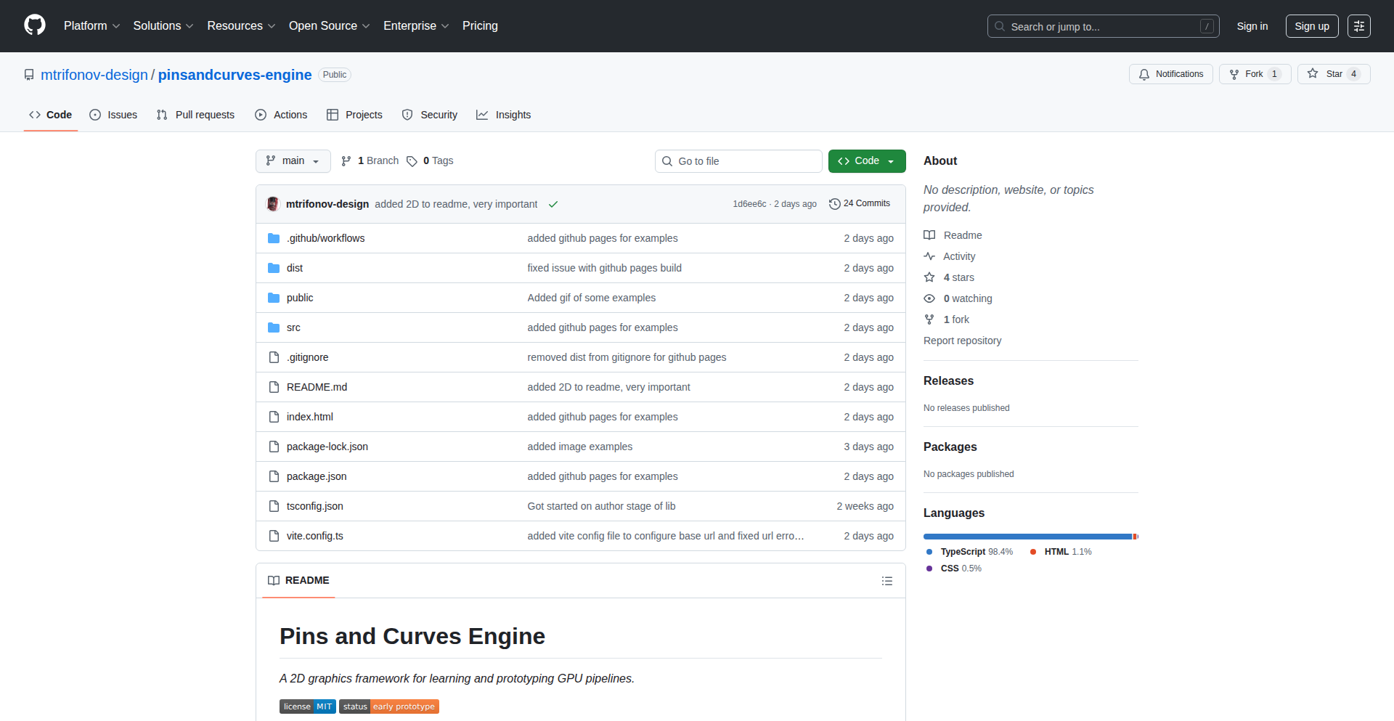The height and width of the screenshot is (721, 1394).
Task: Click the Go to file search field
Action: [x=738, y=161]
